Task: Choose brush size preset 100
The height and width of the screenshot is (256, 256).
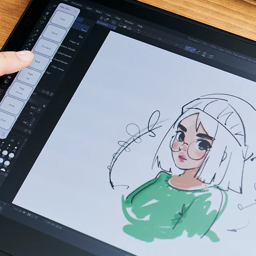Action: click(6, 164)
